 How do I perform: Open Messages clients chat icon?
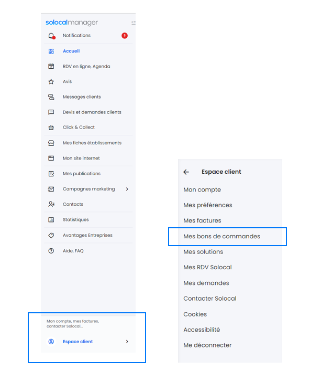click(51, 97)
